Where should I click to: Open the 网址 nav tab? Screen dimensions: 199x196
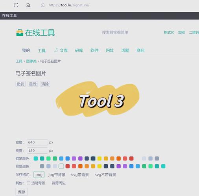(110, 51)
